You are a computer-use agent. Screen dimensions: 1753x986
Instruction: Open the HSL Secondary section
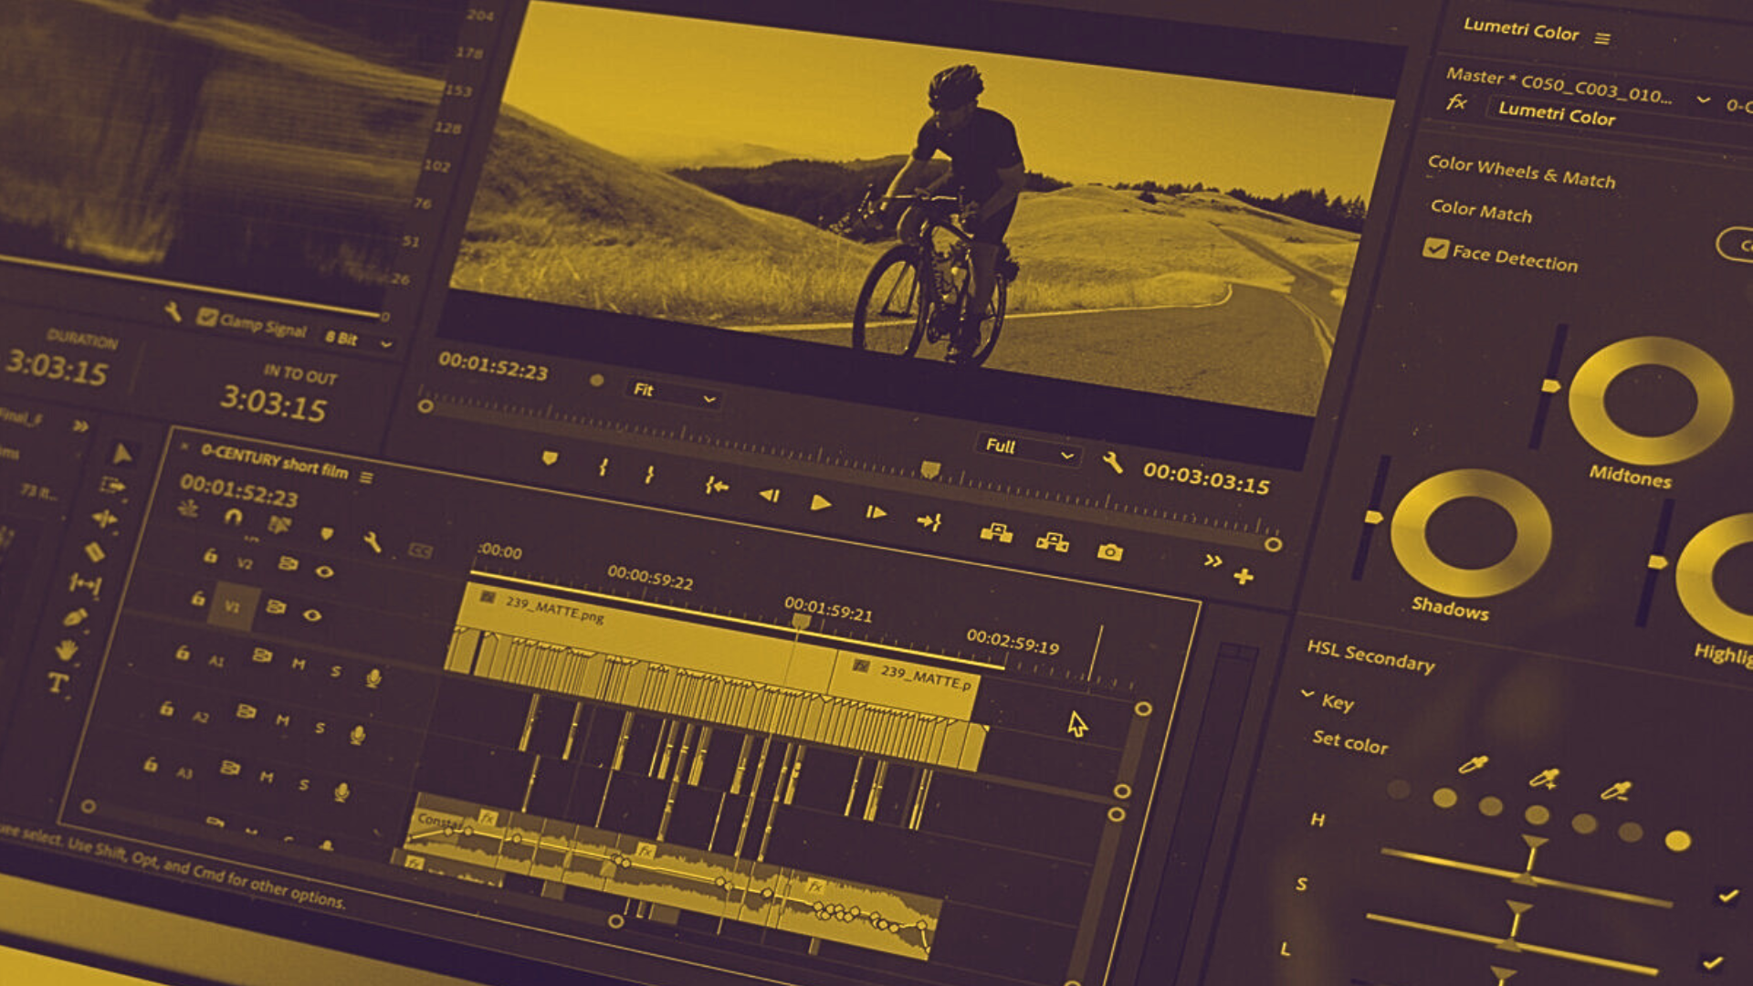1370,656
